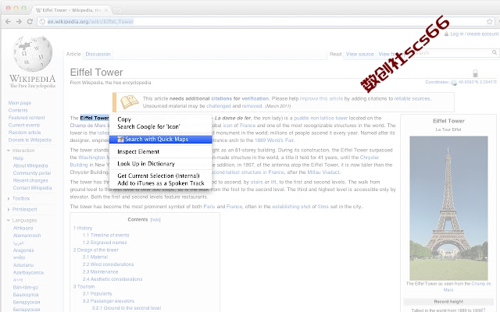Click the Wikipedia globe logo

click(x=33, y=53)
